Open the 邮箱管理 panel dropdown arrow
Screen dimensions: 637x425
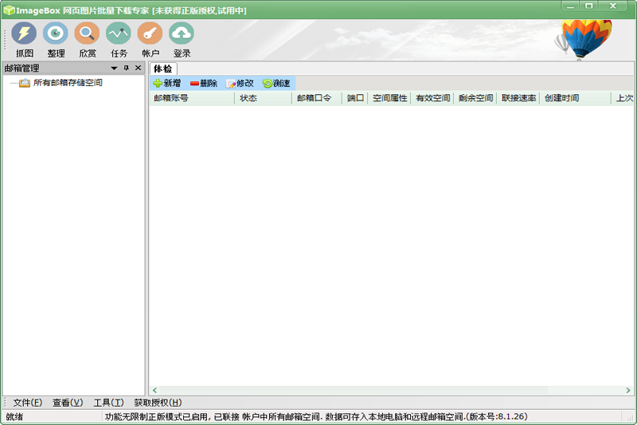pyautogui.click(x=114, y=68)
